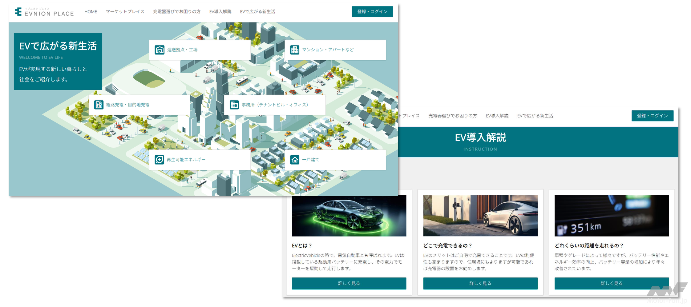This screenshot has width=691, height=307.
Task: Select the 再生可能エネルギー link label
Action: pos(186,160)
